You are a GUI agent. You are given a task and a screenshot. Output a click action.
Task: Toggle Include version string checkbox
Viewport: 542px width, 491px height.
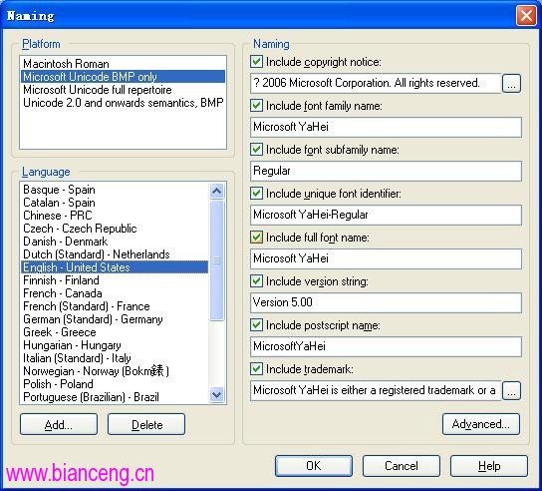[x=256, y=281]
